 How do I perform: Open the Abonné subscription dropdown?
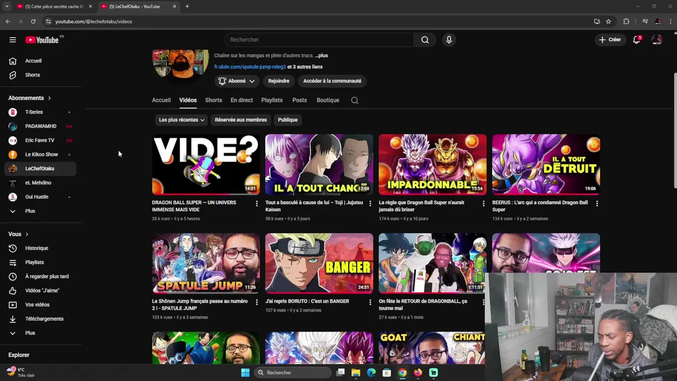click(x=236, y=81)
